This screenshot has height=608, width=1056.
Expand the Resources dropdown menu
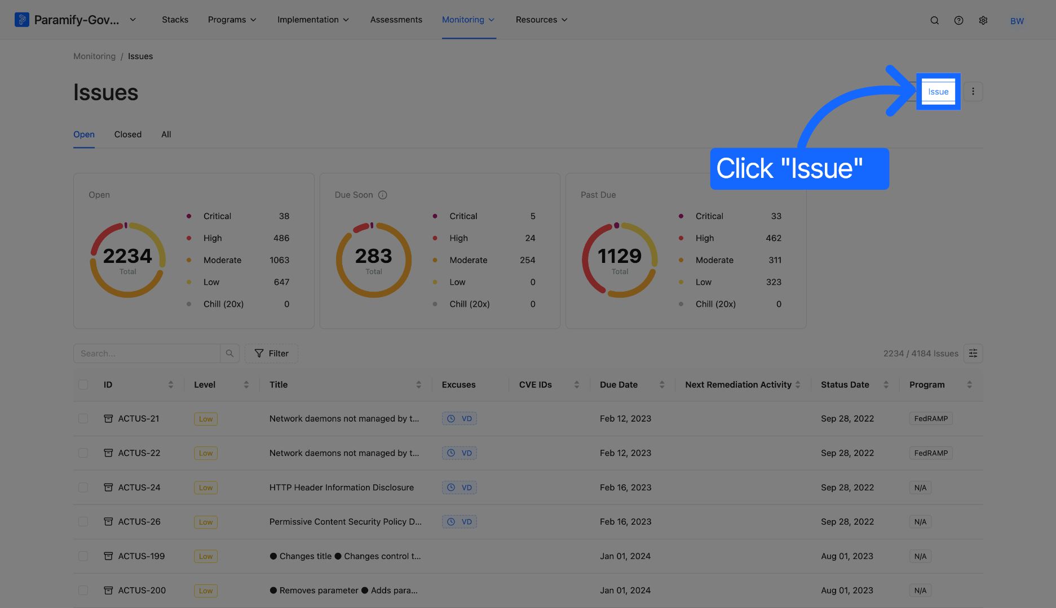541,20
